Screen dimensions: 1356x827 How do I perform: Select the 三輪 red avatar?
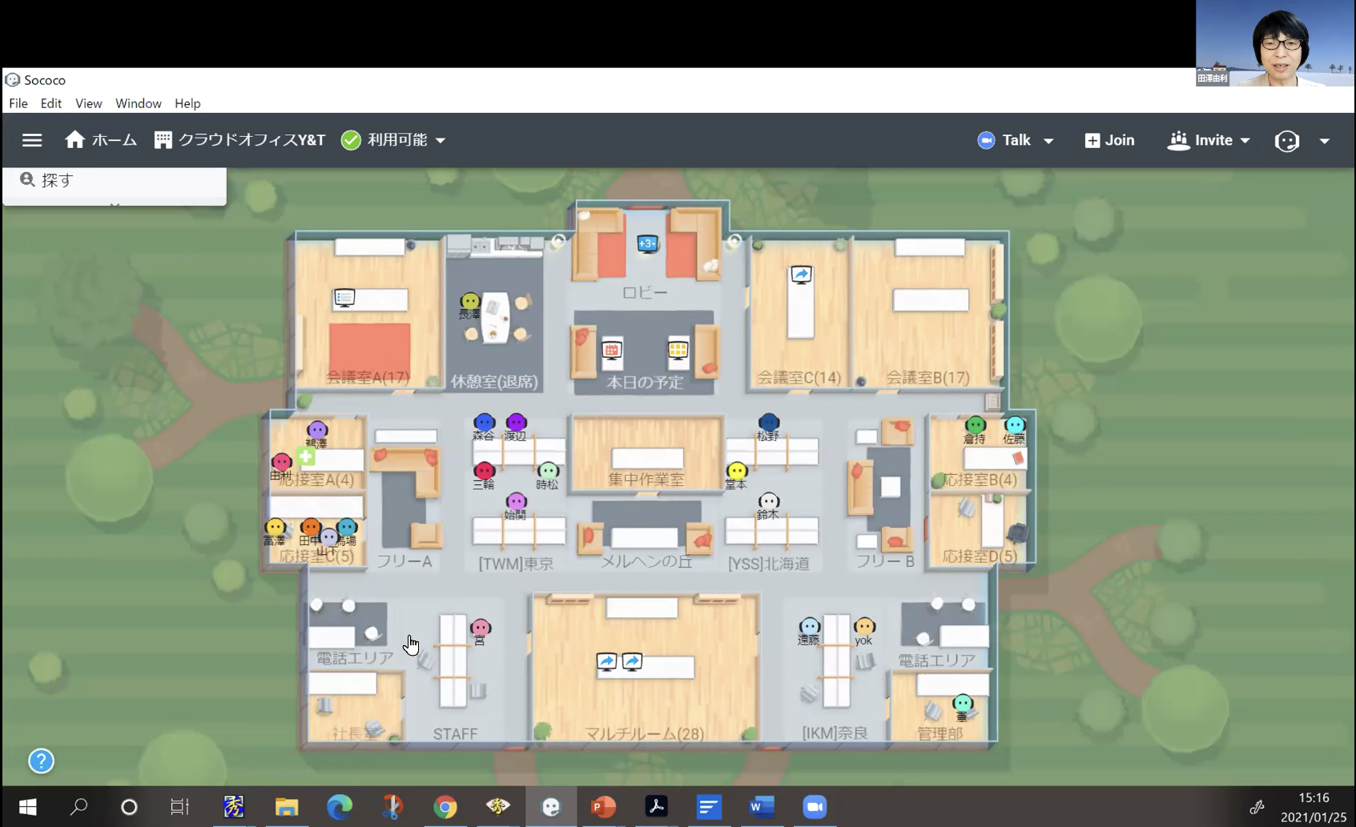pyautogui.click(x=484, y=472)
